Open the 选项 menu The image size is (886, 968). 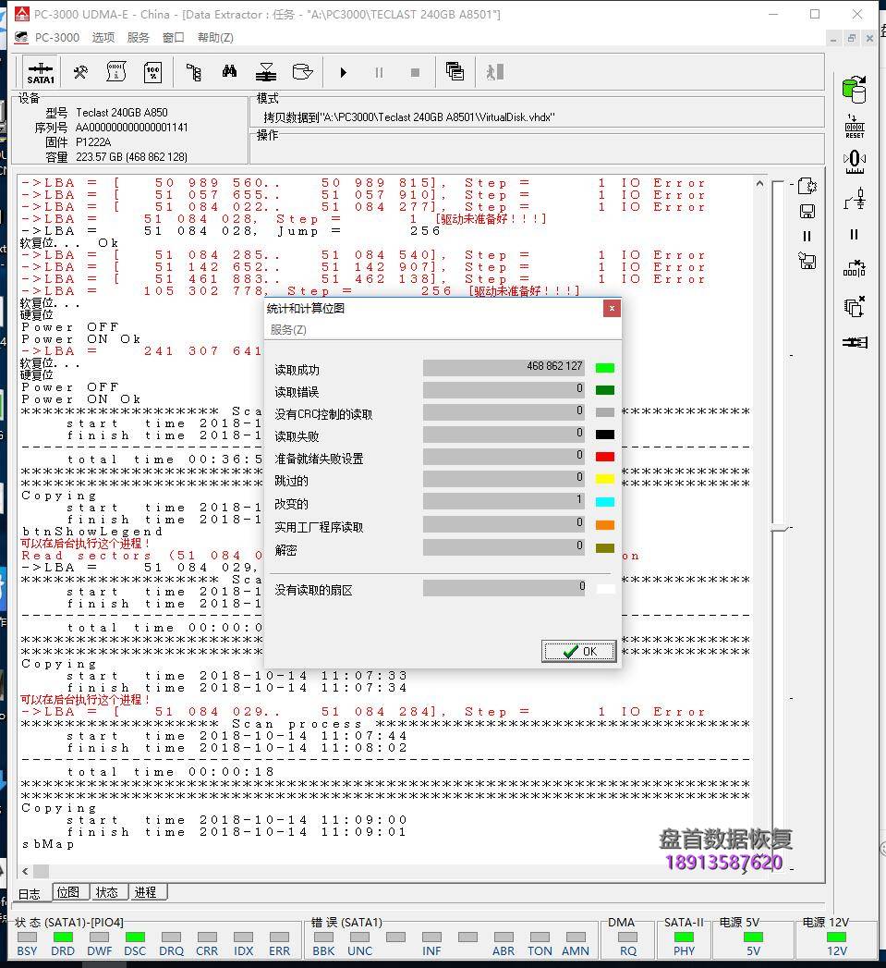[x=103, y=38]
